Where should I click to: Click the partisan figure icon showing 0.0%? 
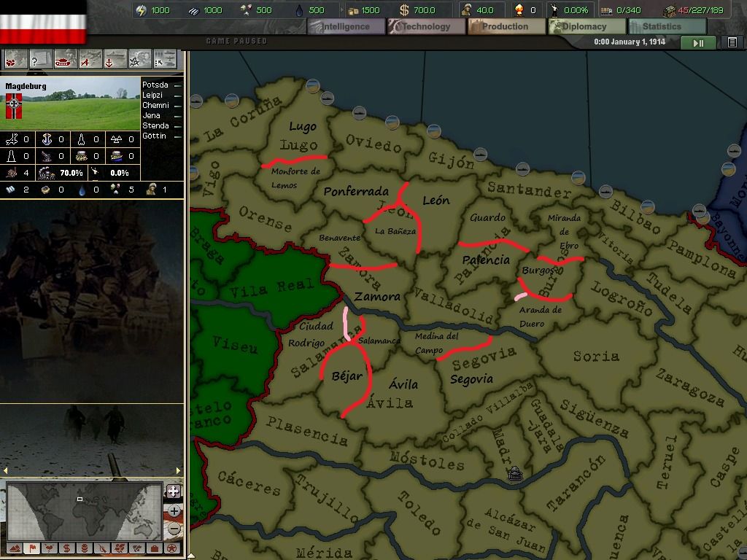95,172
